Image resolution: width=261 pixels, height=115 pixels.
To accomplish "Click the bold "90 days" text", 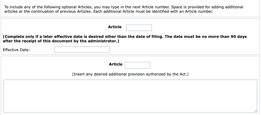I will click(239, 36).
